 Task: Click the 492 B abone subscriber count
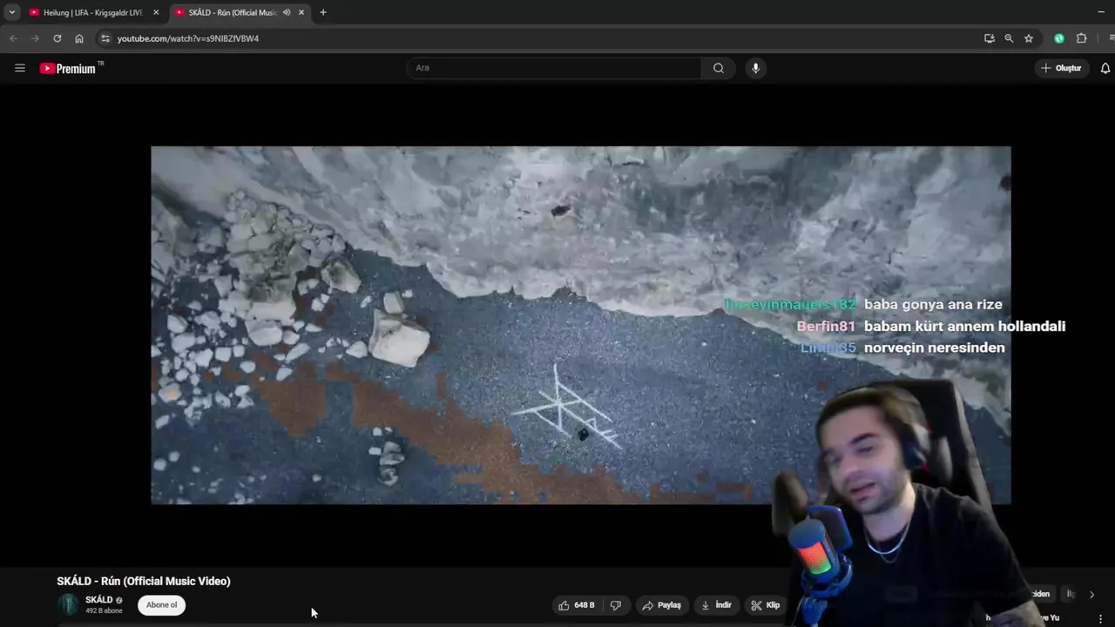pyautogui.click(x=104, y=610)
